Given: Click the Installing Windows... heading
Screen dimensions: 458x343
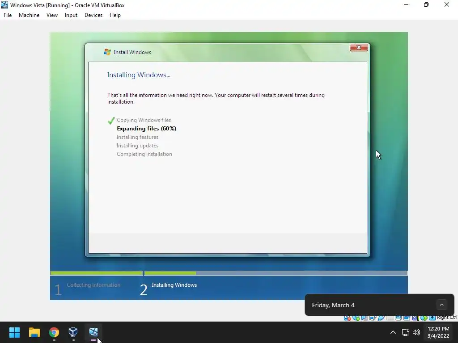Looking at the screenshot, I should click(x=139, y=75).
